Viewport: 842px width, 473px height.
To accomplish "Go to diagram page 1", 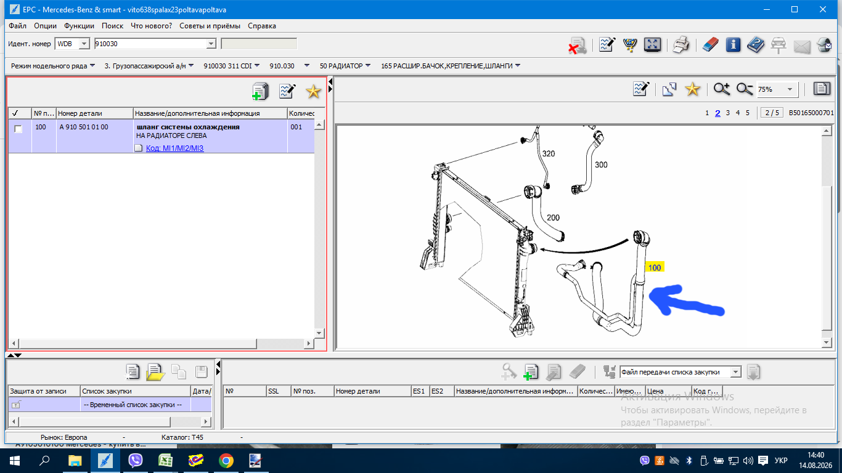I will 707,113.
